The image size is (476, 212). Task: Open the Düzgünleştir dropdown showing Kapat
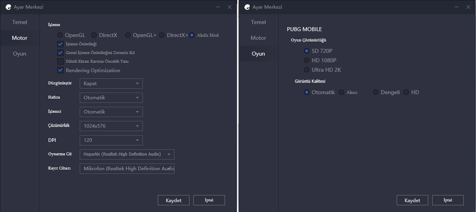(x=111, y=84)
